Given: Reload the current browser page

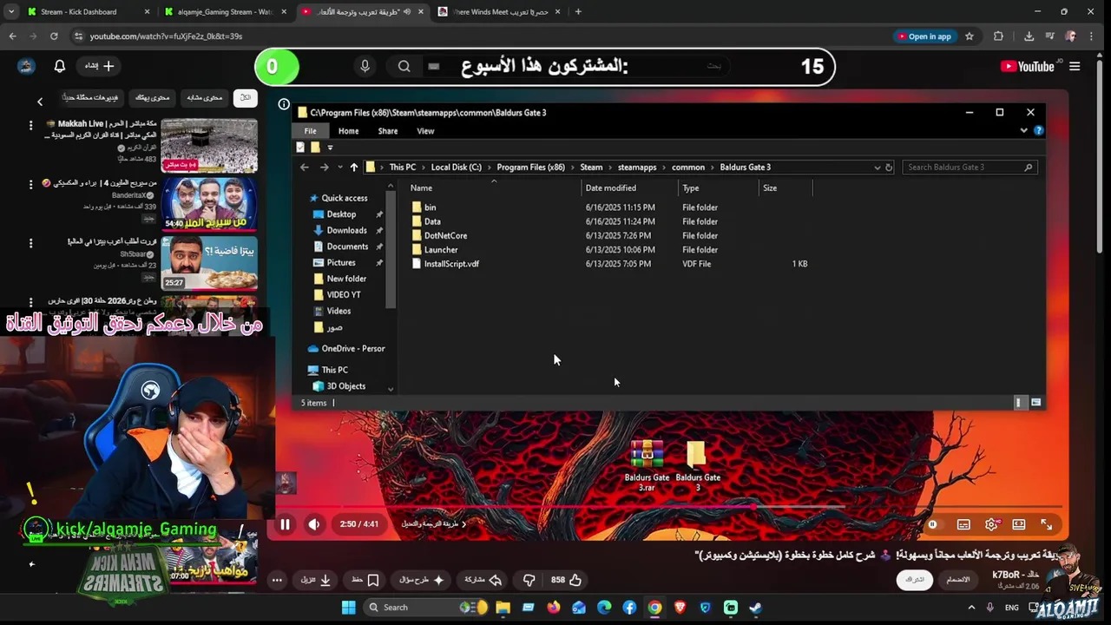Looking at the screenshot, I should click(x=54, y=36).
